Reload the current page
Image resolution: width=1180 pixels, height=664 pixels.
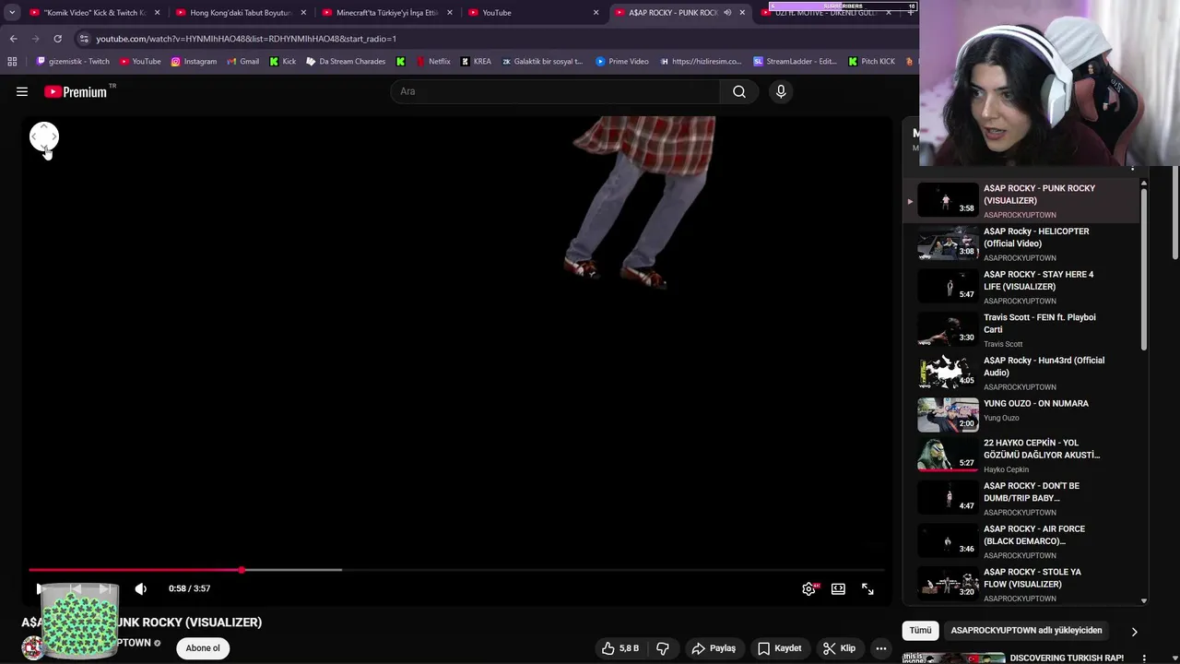pos(57,39)
